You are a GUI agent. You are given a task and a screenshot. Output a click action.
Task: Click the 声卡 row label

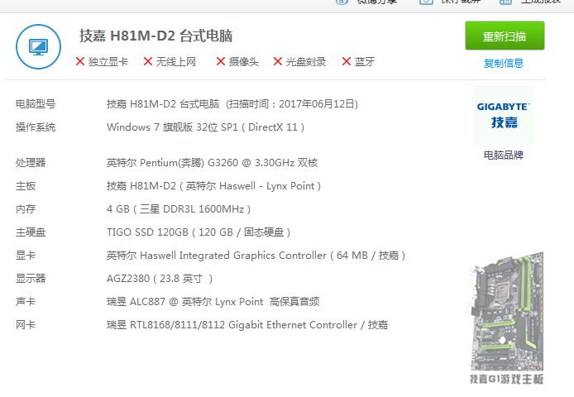pyautogui.click(x=26, y=301)
